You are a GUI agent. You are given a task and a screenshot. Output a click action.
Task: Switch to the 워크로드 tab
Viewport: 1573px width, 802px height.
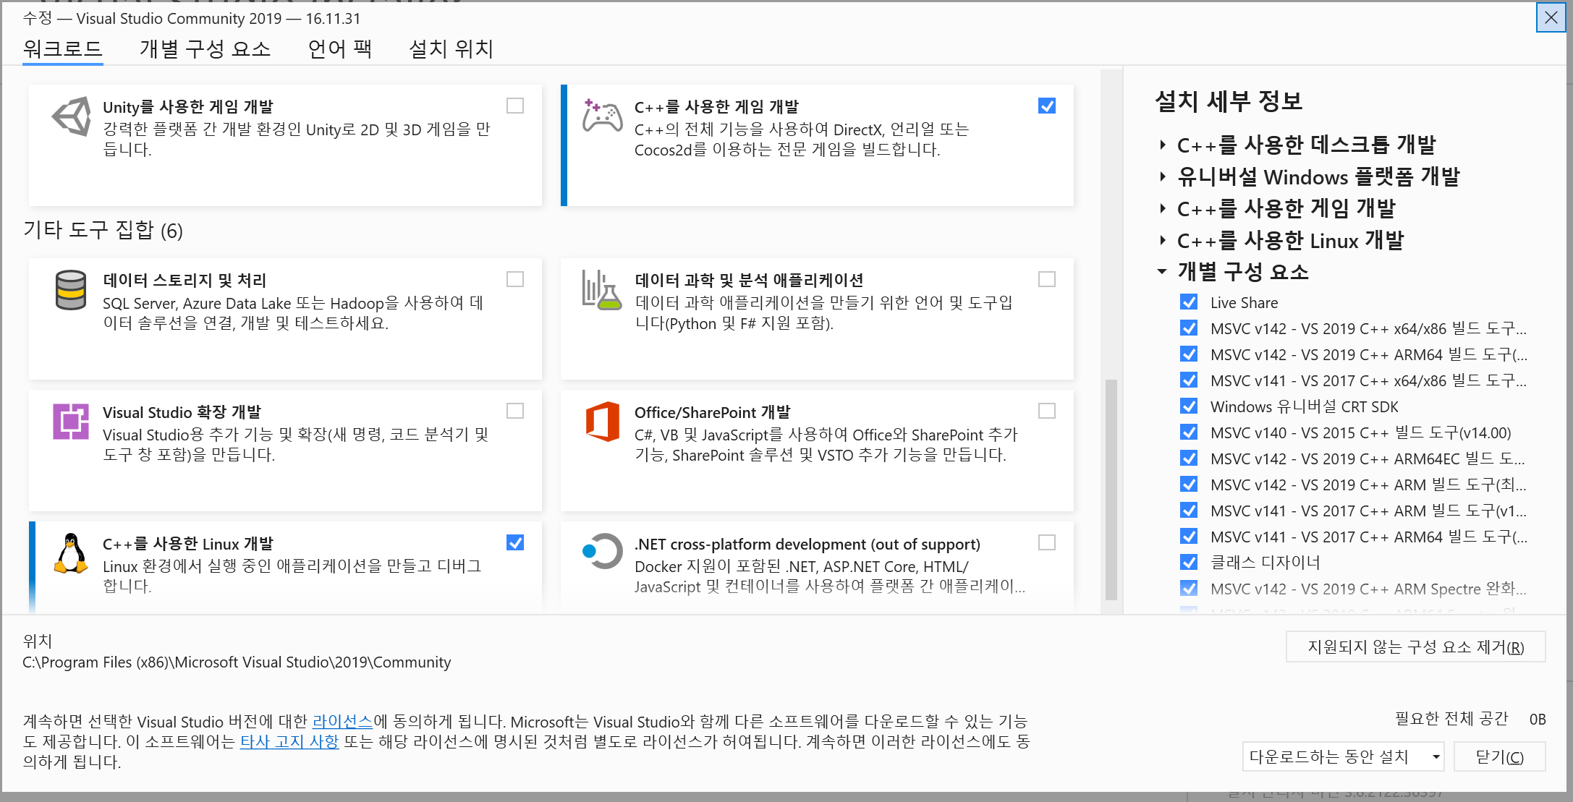pos(62,48)
